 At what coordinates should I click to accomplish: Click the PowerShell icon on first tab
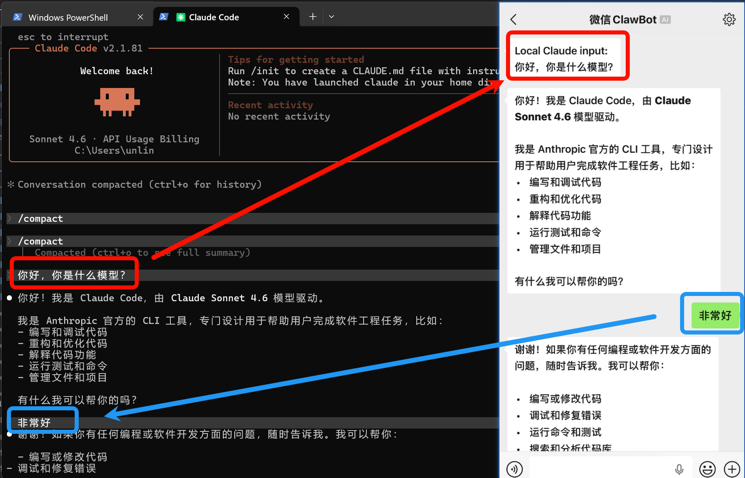[x=17, y=17]
